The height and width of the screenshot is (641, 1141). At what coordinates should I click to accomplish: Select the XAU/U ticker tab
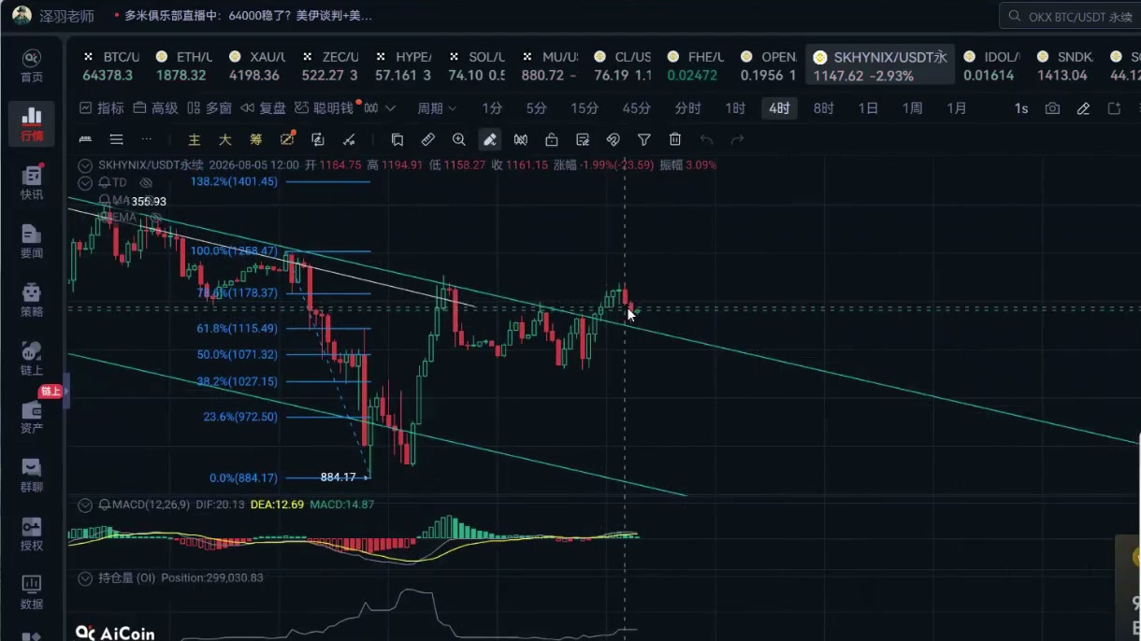coord(256,65)
